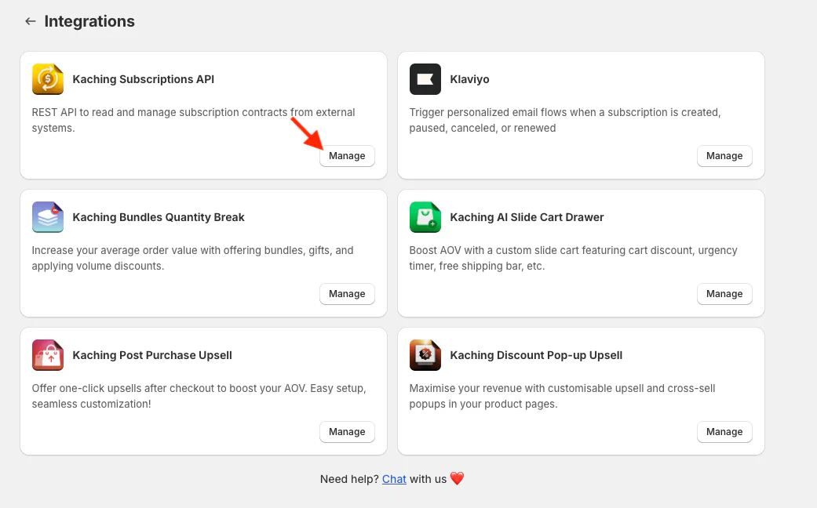817x508 pixels.
Task: Click the Kaching Subscriptions API title
Action: point(144,79)
